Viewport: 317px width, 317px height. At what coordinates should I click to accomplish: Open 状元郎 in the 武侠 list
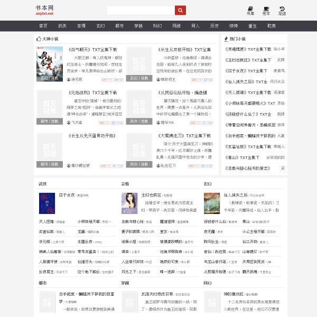click(44, 241)
